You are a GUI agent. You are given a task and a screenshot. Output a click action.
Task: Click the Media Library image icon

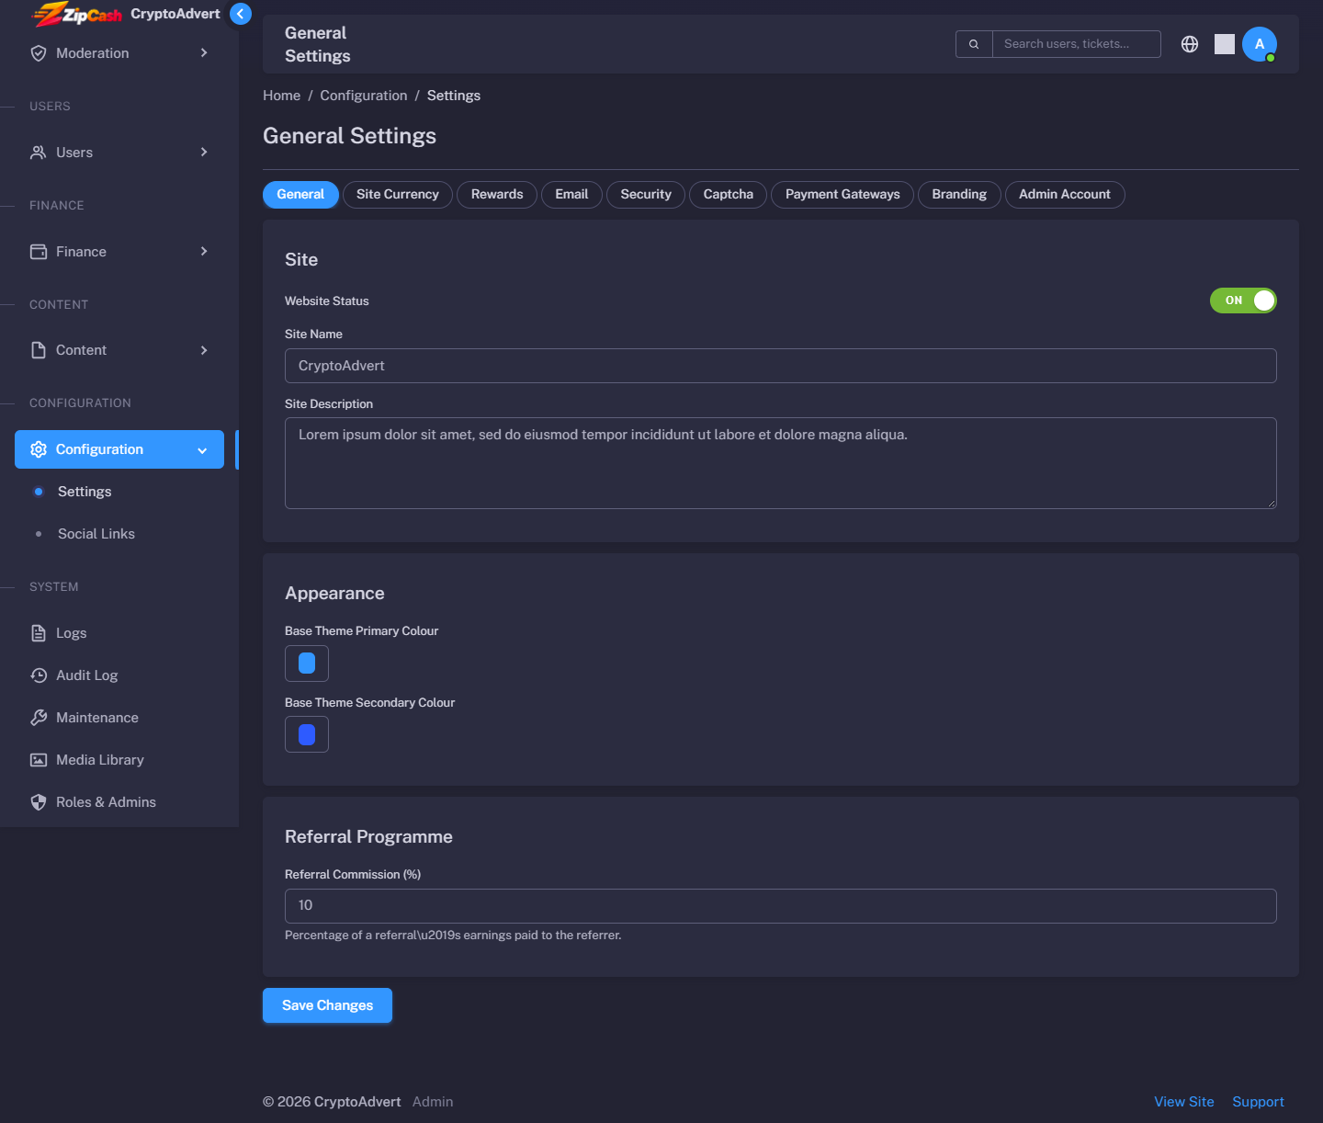(39, 760)
